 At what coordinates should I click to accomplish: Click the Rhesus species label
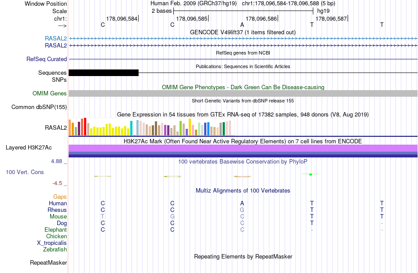click(x=57, y=210)
